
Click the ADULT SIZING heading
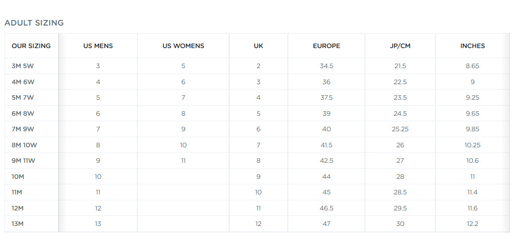point(34,23)
